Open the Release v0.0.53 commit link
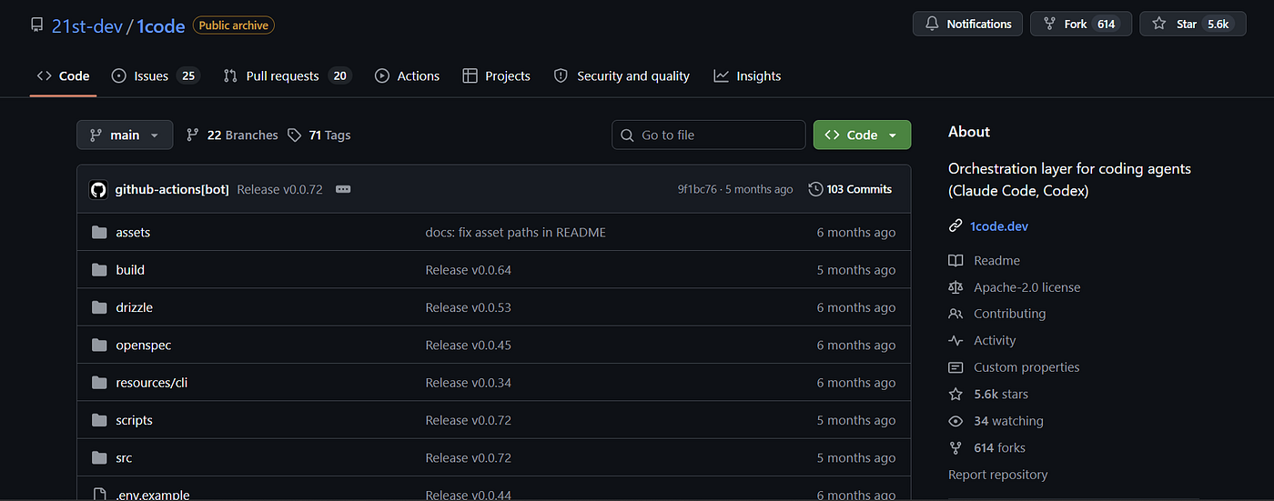Screen dimensions: 1274x501 468,307
